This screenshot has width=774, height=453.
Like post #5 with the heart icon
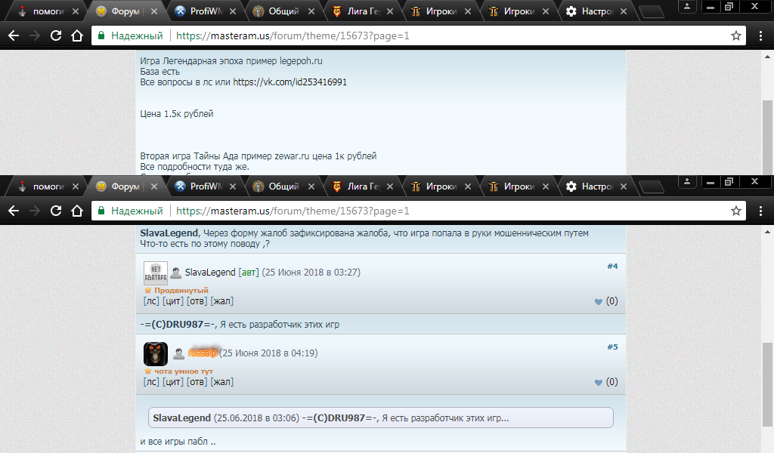coord(599,383)
